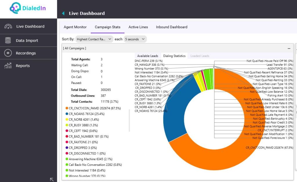This screenshot has width=297, height=182.
Task: Select the Dialing Statistics chart tab
Action: tap(174, 56)
